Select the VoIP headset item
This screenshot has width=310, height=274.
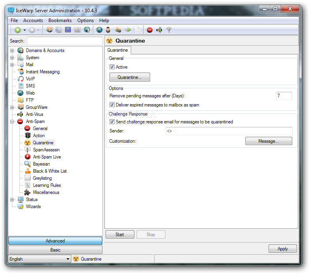click(30, 79)
